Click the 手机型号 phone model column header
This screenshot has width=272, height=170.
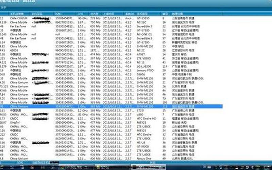(142, 14)
